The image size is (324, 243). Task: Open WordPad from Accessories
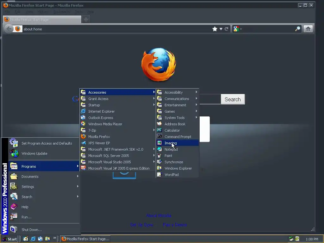pyautogui.click(x=177, y=175)
